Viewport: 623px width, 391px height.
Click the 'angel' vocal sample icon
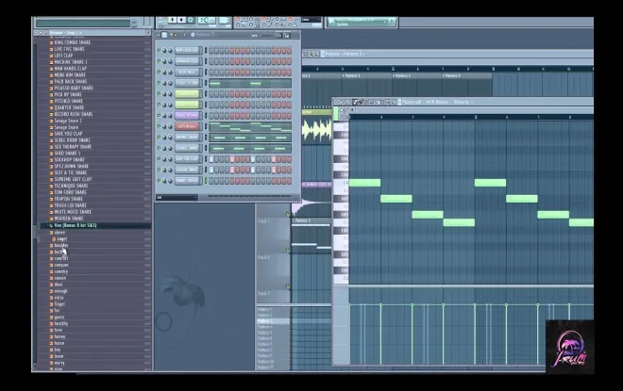pos(54,239)
